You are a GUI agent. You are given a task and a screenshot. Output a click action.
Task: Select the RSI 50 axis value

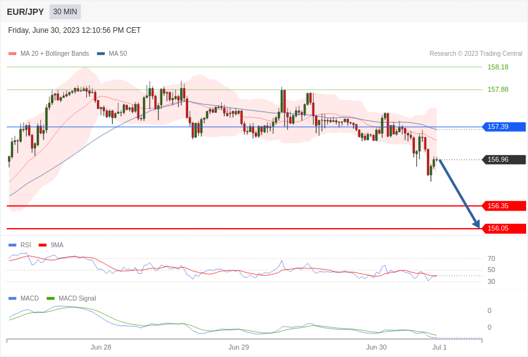(x=491, y=270)
